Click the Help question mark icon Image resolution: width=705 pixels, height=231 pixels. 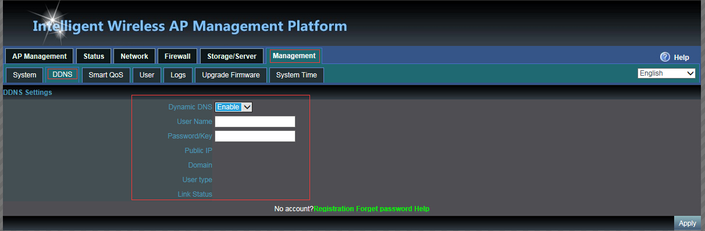click(x=665, y=57)
